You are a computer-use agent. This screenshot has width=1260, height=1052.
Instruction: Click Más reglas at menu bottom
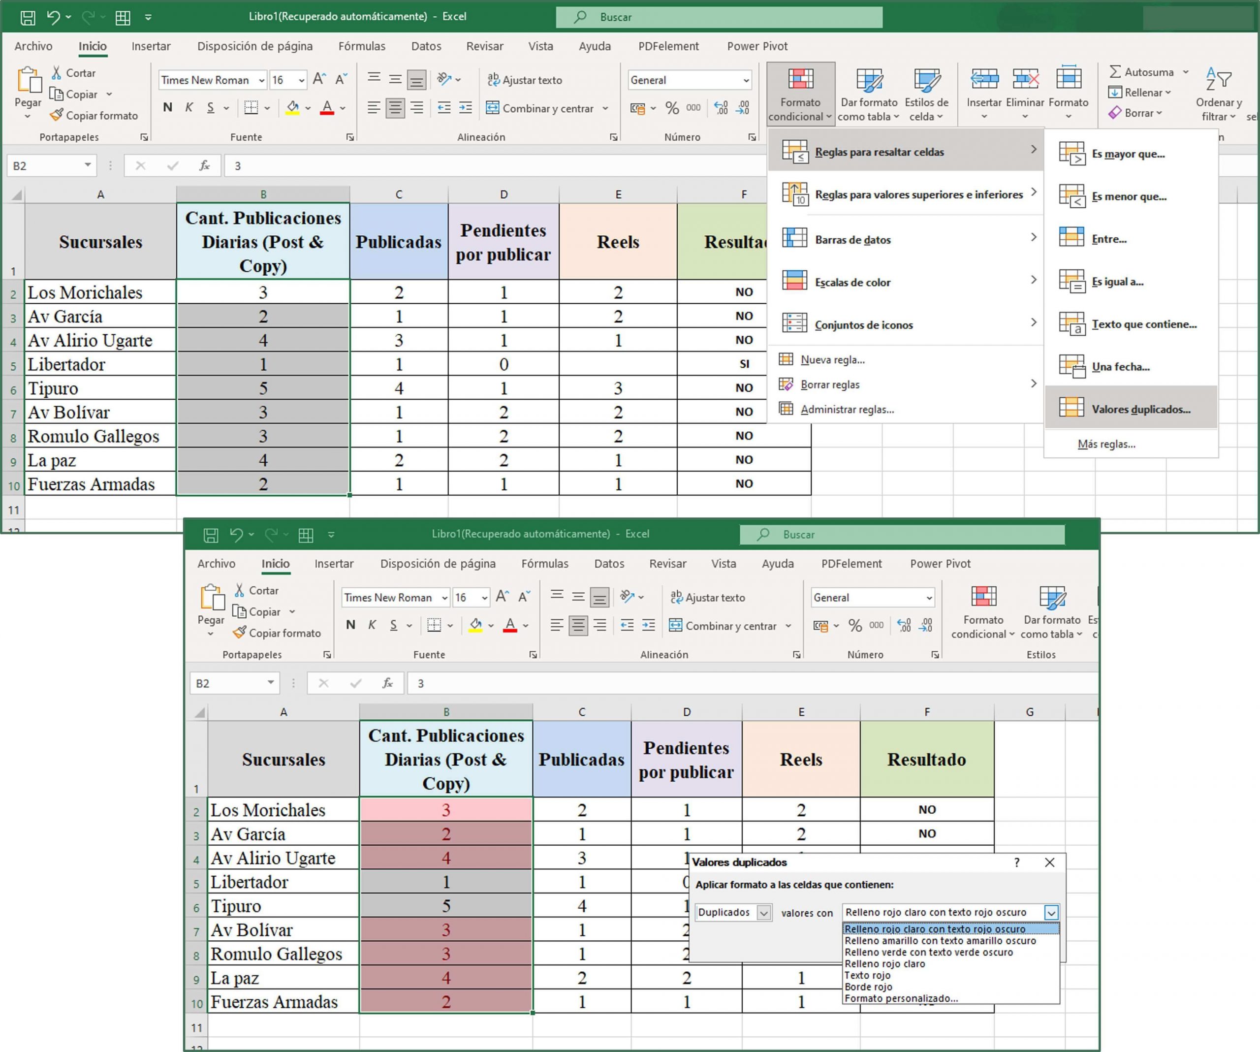[1106, 444]
